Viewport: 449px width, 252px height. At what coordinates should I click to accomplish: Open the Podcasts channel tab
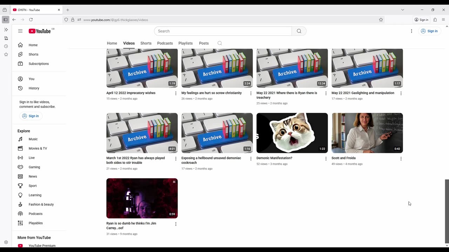click(x=165, y=43)
